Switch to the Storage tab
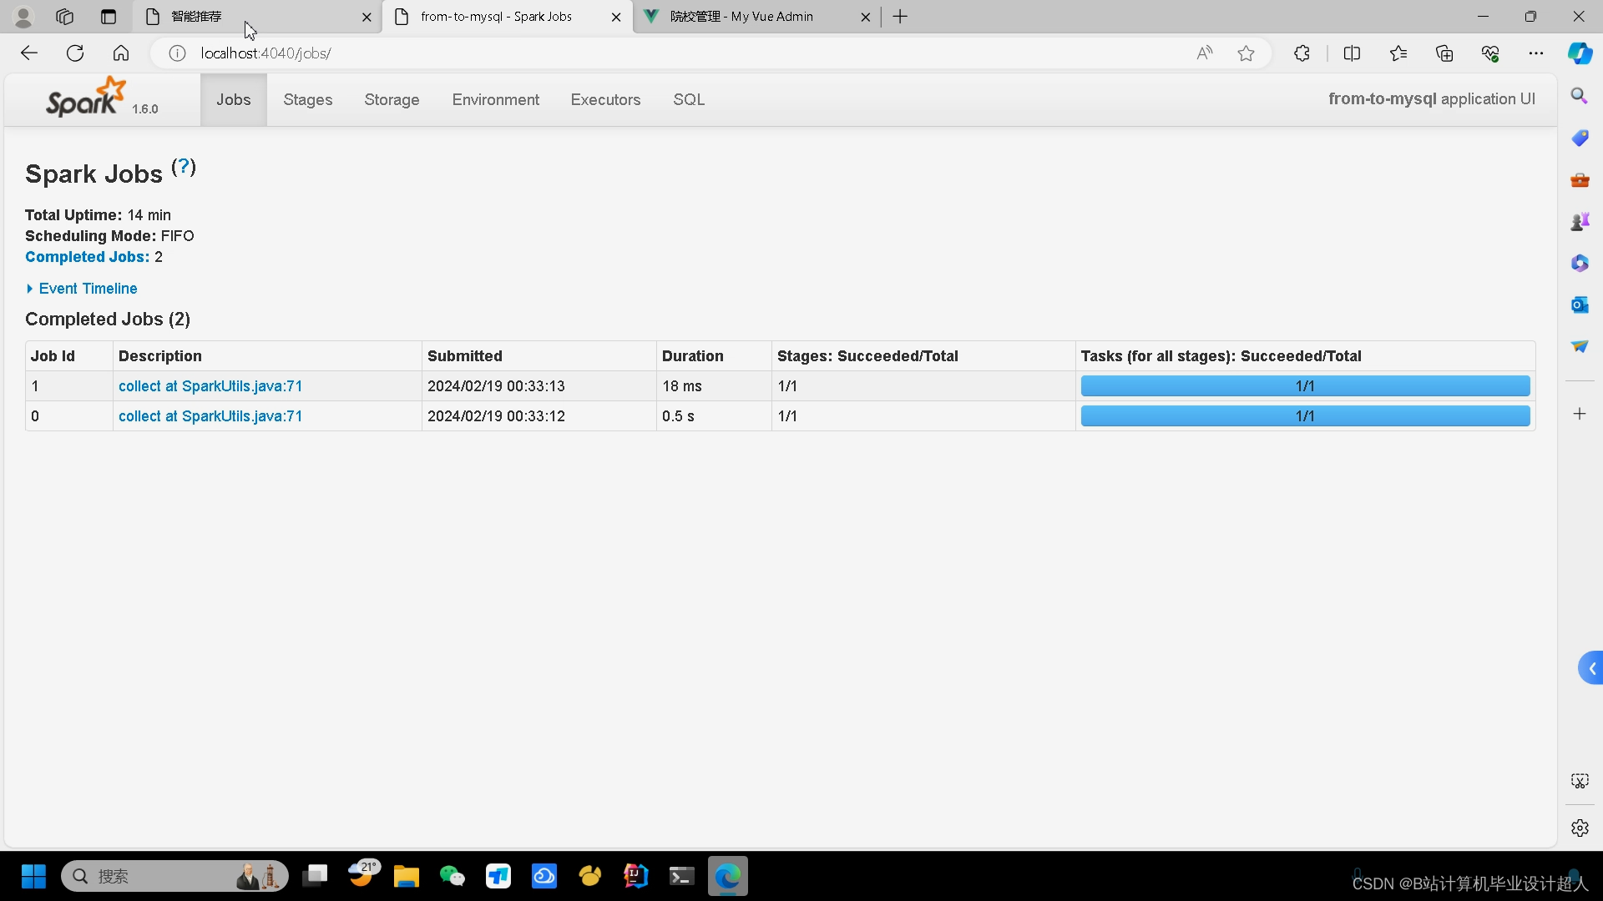Screen dimensions: 1603x901 click(x=392, y=99)
